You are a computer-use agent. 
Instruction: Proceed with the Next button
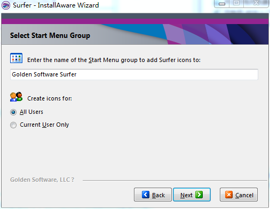tap(192, 195)
